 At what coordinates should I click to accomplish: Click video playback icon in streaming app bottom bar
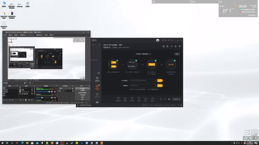pyautogui.click(x=139, y=99)
